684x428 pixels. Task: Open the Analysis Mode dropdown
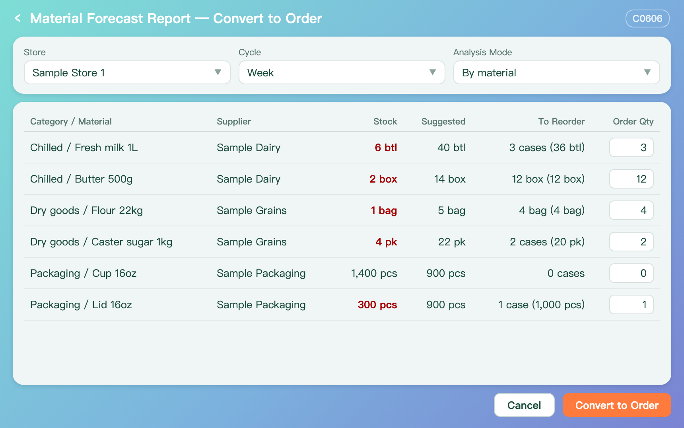[x=557, y=72]
